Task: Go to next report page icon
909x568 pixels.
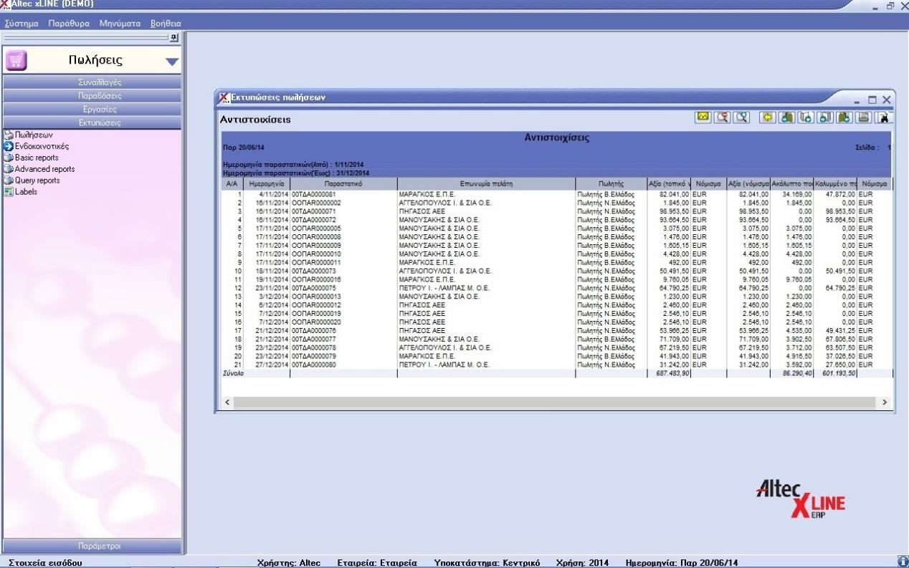Action: pyautogui.click(x=825, y=117)
